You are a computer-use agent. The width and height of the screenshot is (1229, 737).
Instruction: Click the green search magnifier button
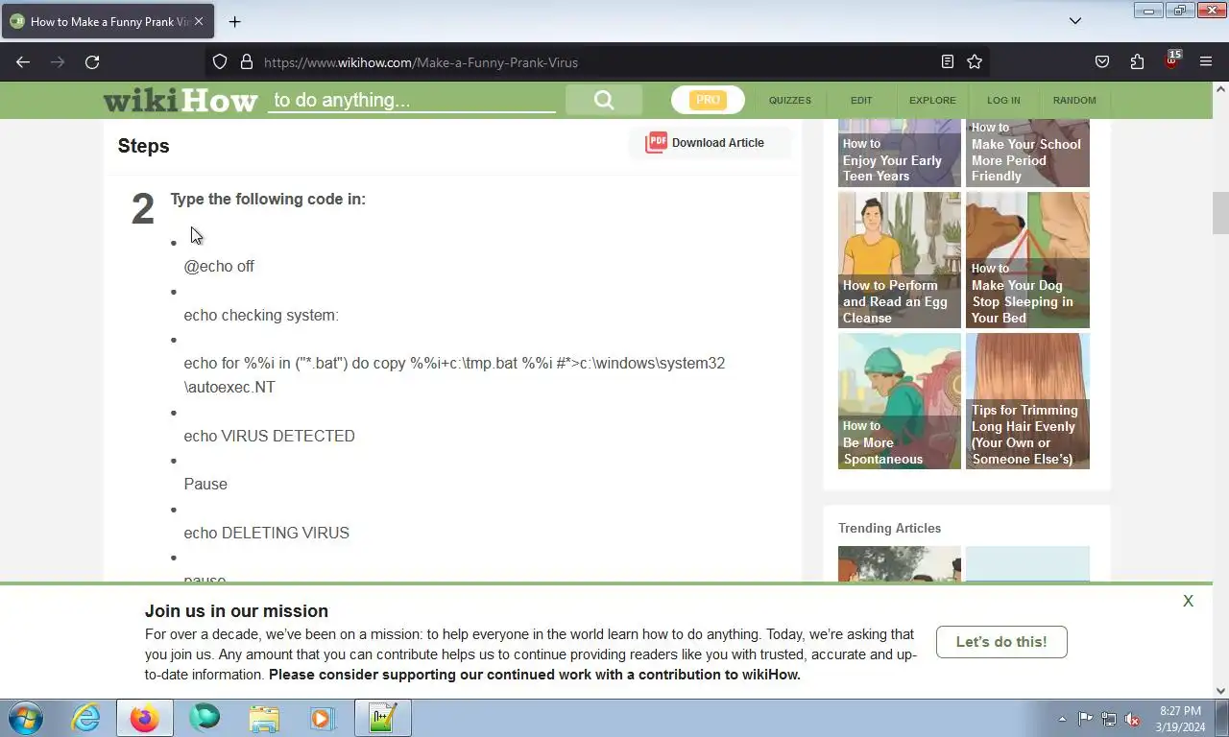604,100
